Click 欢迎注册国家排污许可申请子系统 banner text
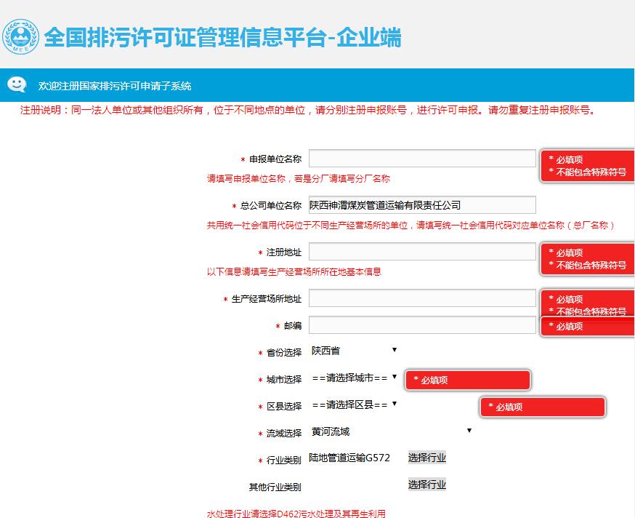Screen dimensions: 635x518 click(115, 86)
